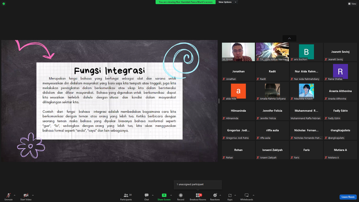The image size is (359, 202).
Task: Select the Faris participant tile
Action: 306,150
